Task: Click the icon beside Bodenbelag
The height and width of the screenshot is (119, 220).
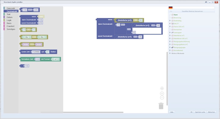Action: pos(172,21)
